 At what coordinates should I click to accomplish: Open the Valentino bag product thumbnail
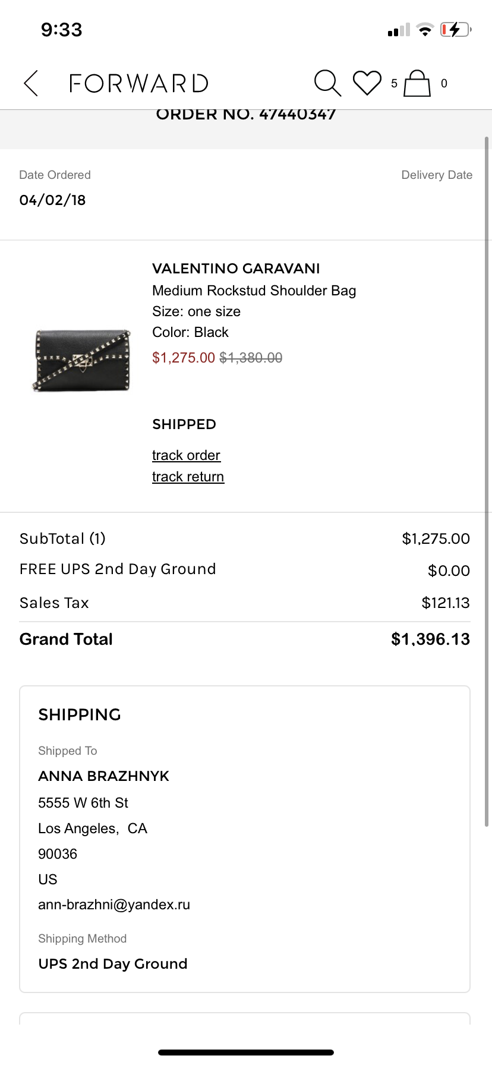[x=82, y=360]
